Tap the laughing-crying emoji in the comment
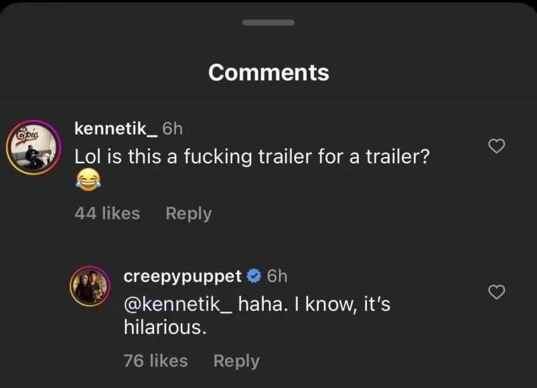Viewport: 537px width, 388px height. [x=86, y=179]
